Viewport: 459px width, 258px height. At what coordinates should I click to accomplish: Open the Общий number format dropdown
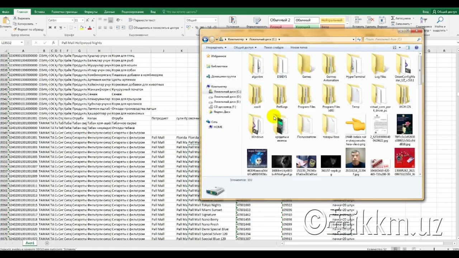215,20
